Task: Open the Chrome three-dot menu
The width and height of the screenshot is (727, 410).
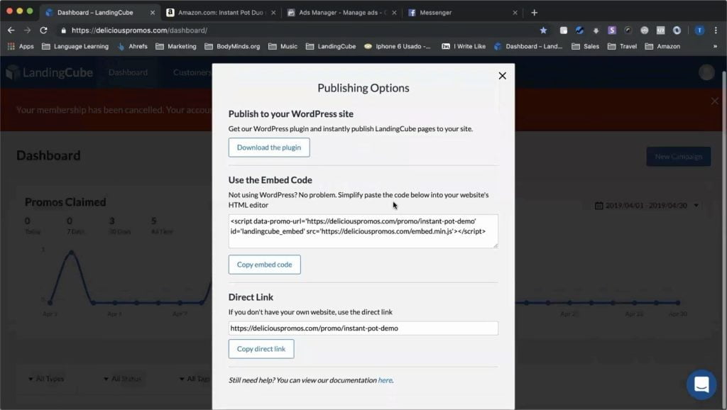Action: pyautogui.click(x=716, y=30)
